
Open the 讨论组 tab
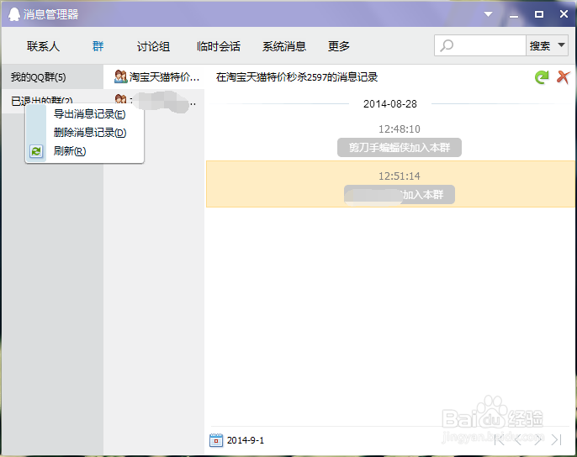(x=153, y=46)
